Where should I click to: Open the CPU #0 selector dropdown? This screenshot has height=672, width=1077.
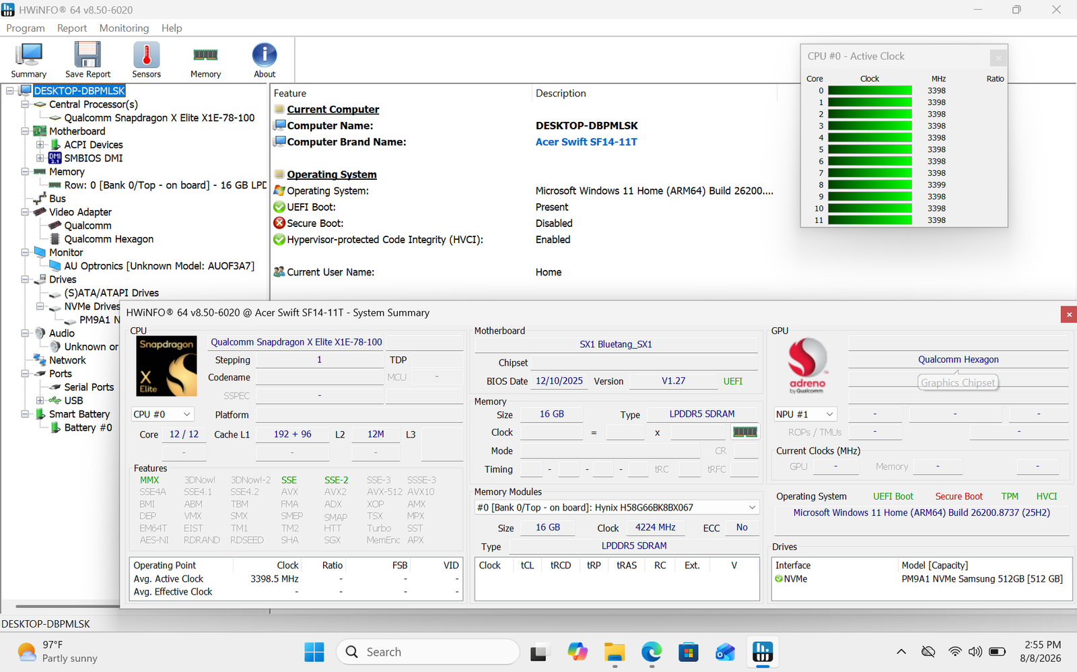pos(163,414)
